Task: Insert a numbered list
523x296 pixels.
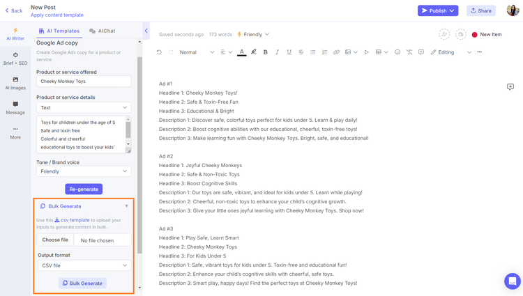Action: point(324,52)
